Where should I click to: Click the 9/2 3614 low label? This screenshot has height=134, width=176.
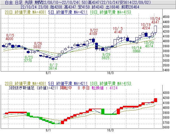(x=53, y=67)
